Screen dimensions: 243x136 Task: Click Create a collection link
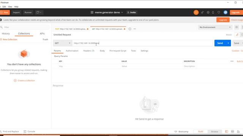click(x=26, y=80)
